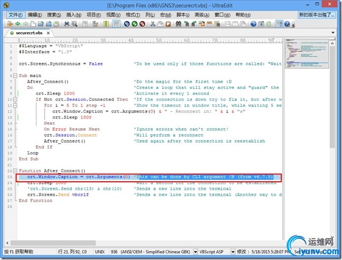Open toolbar overflow options arrow
342x260 pixels.
[x=293, y=25]
